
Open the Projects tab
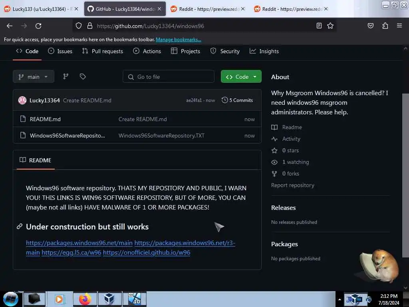[185, 51]
